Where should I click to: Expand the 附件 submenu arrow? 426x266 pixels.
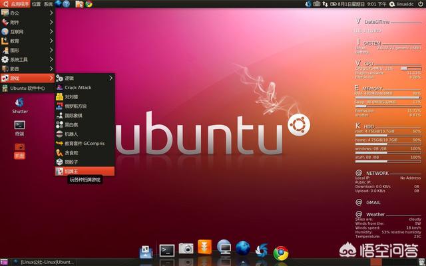pos(51,22)
